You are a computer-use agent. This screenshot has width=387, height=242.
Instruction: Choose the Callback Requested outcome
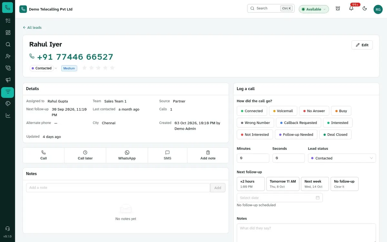tap(299, 123)
